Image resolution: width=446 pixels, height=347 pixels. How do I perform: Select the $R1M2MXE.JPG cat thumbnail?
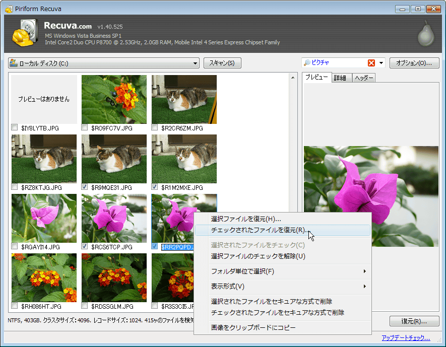pyautogui.click(x=184, y=159)
